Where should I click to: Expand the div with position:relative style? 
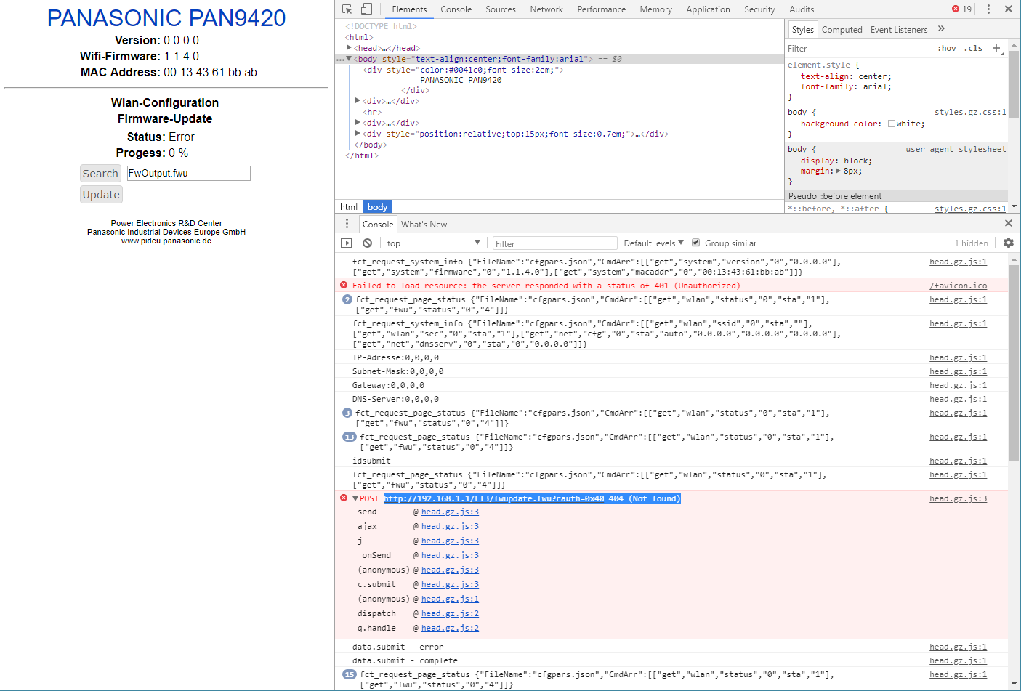pyautogui.click(x=358, y=134)
